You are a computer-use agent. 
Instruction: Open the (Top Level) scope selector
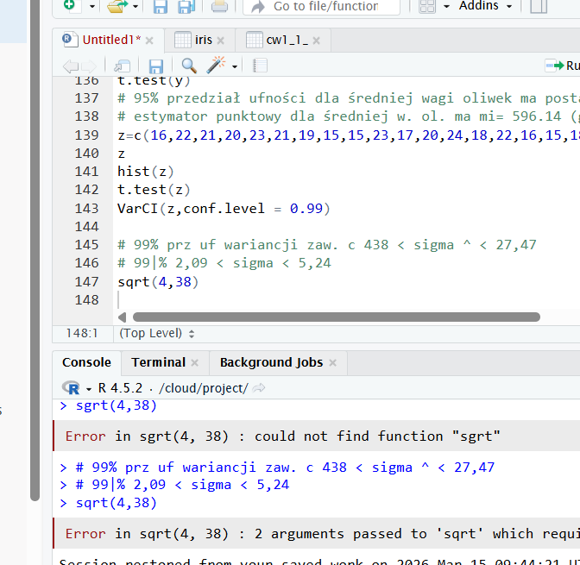[156, 334]
